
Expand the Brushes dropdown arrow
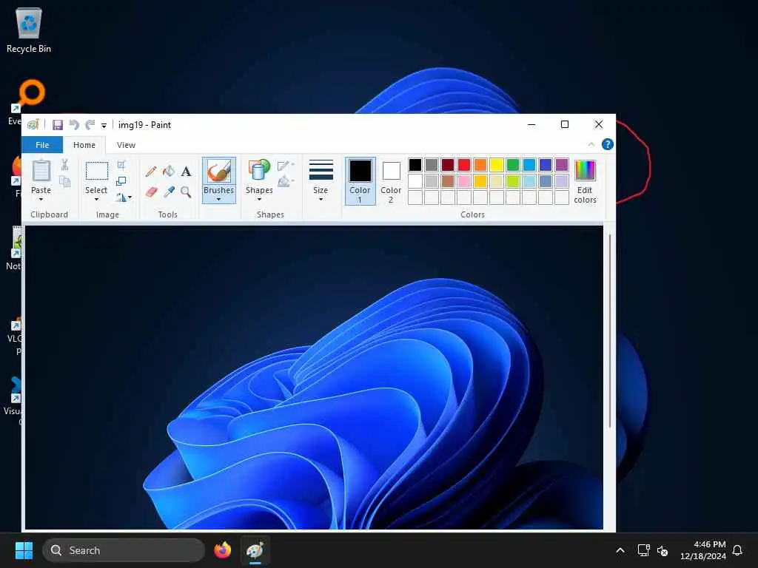coord(218,199)
